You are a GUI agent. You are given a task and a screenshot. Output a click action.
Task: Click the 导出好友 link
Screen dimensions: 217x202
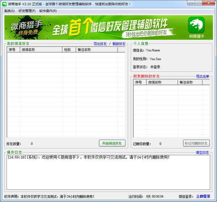100,44
